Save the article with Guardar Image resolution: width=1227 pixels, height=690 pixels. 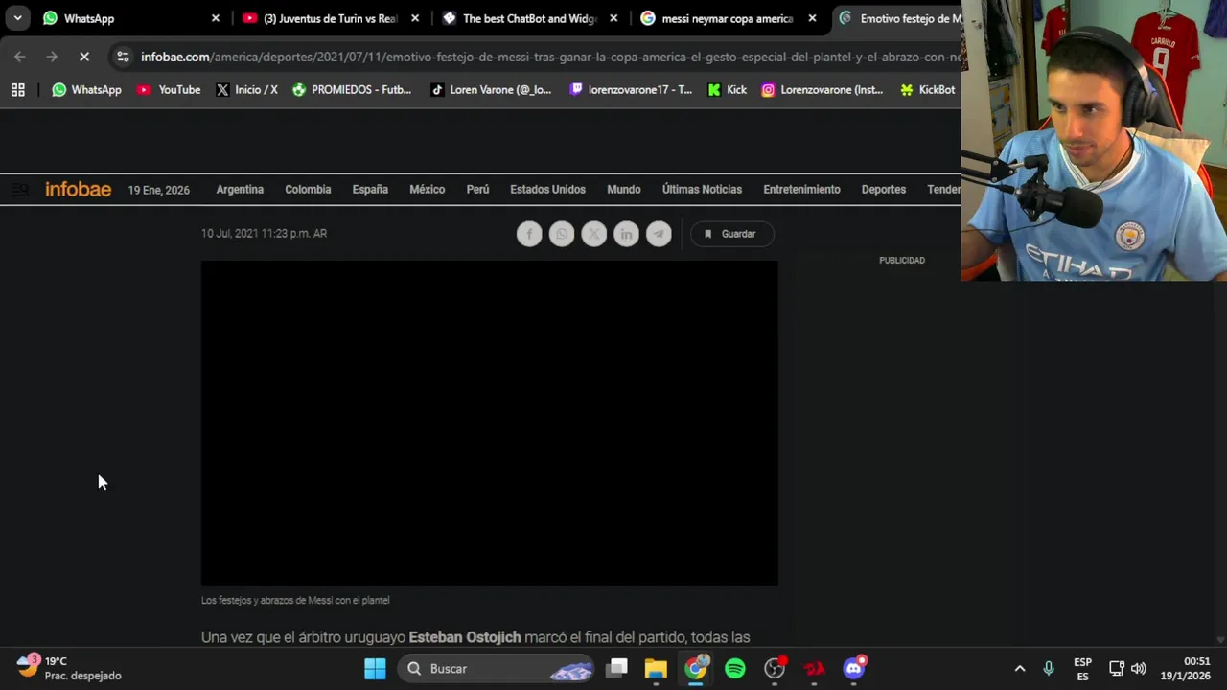click(x=732, y=234)
